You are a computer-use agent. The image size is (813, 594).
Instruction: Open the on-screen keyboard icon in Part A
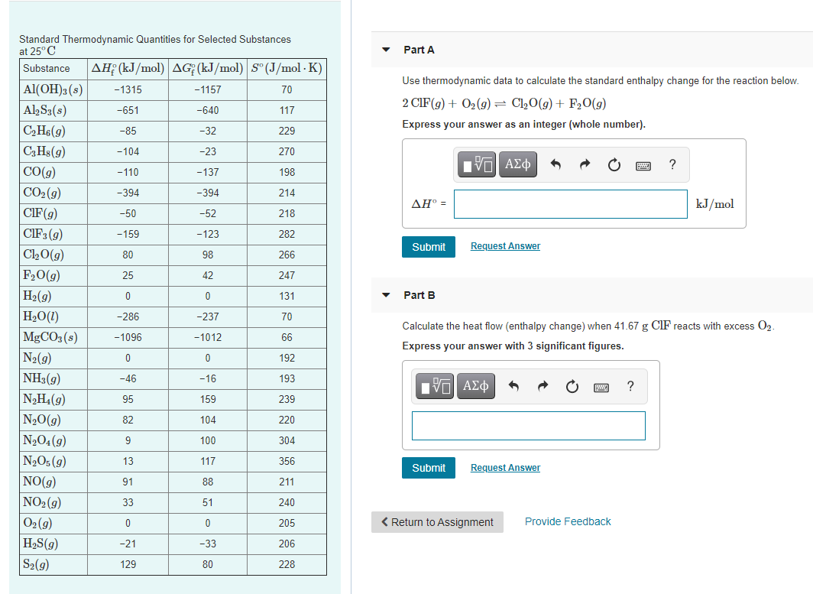tap(643, 164)
